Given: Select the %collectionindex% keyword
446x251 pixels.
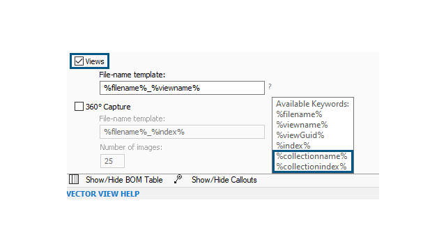Looking at the screenshot, I should pyautogui.click(x=312, y=167).
